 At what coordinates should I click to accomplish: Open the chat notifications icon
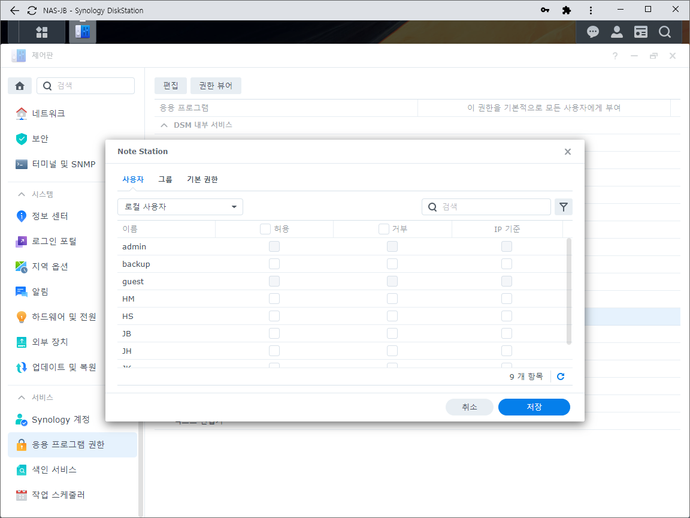[593, 32]
